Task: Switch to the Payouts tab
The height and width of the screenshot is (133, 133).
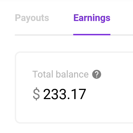Action: click(x=32, y=18)
